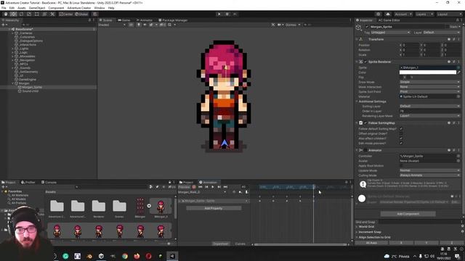Collapse the Additional Settings foldout

pos(357,101)
